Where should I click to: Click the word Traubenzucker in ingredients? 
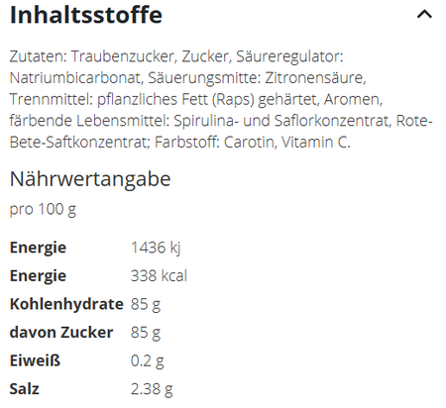tap(123, 56)
